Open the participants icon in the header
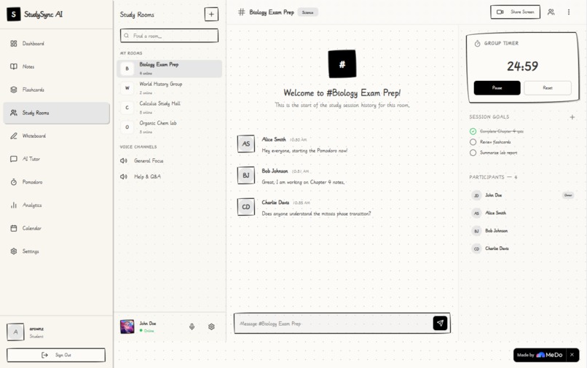This screenshot has width=587, height=368. 551,12
